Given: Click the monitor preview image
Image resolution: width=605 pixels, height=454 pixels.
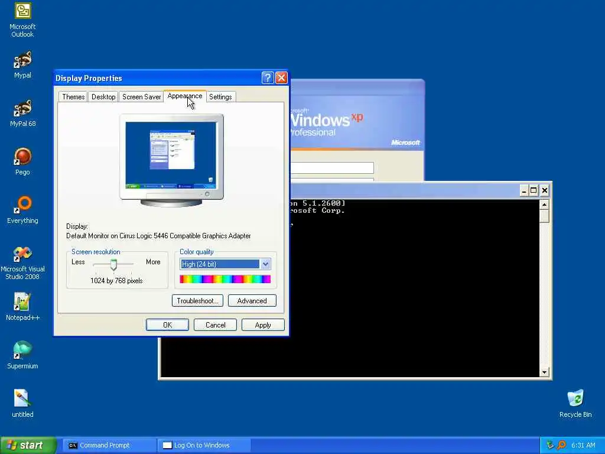Looking at the screenshot, I should click(171, 160).
